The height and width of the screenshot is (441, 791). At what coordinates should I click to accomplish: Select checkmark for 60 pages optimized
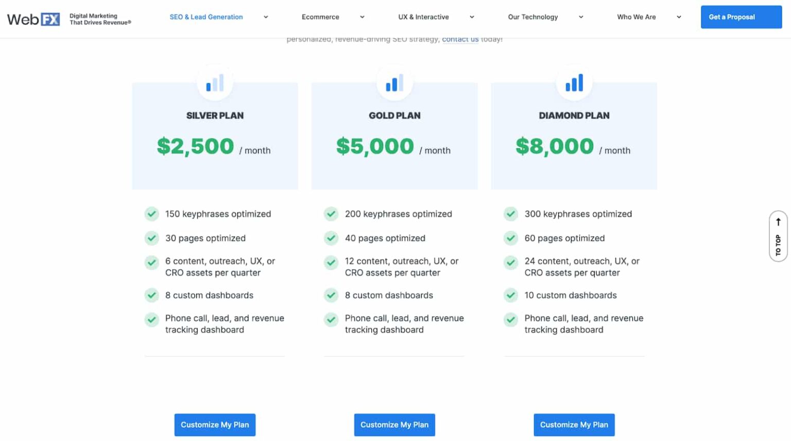[x=511, y=238]
